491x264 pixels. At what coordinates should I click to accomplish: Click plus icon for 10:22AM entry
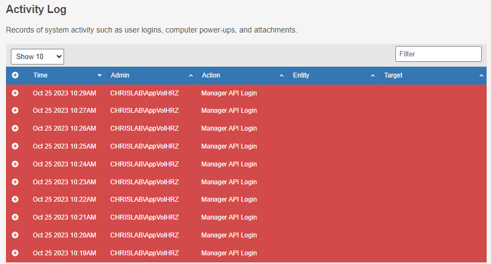point(15,199)
